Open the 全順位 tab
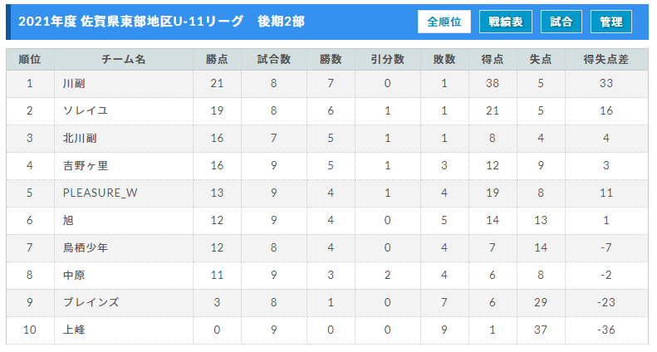 [444, 22]
